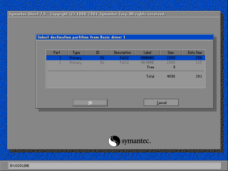The width and height of the screenshot is (228, 171).
Task: Click the ID column header
Action: point(98,52)
